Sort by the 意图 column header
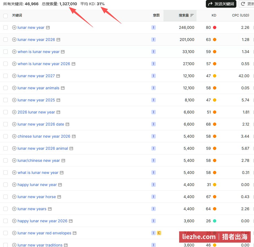 click(156, 15)
